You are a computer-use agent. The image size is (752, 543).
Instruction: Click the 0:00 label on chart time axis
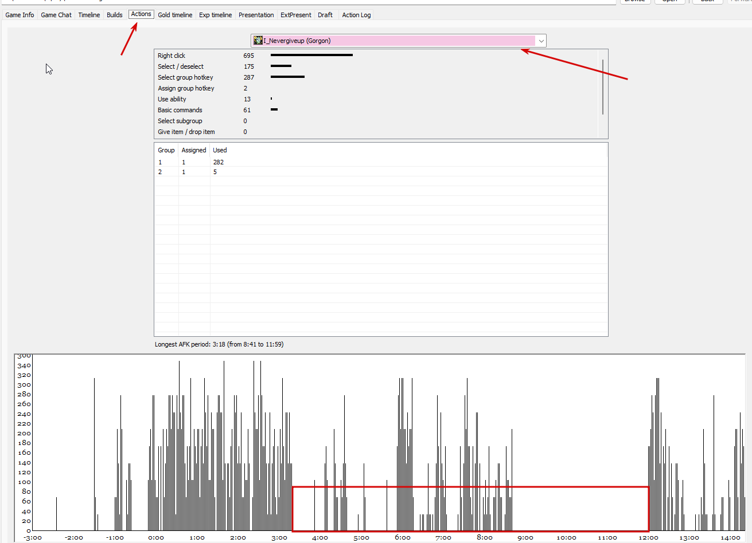tap(156, 538)
